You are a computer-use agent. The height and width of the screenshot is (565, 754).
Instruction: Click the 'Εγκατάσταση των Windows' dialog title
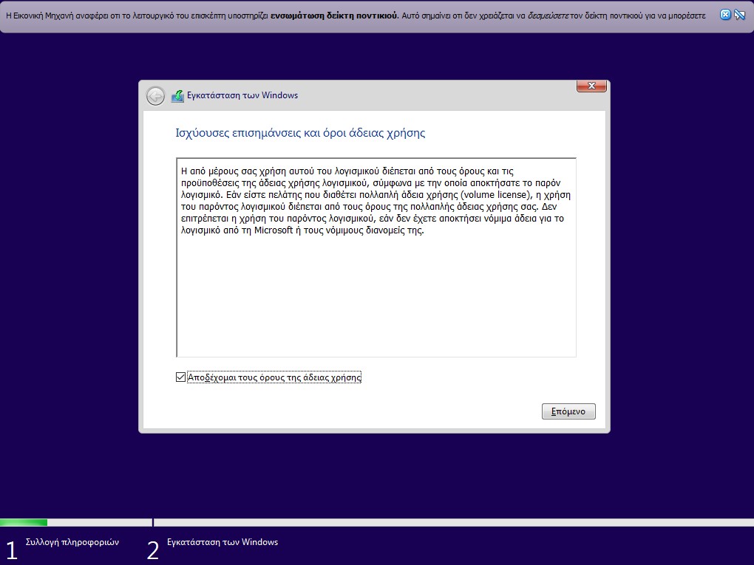point(242,95)
